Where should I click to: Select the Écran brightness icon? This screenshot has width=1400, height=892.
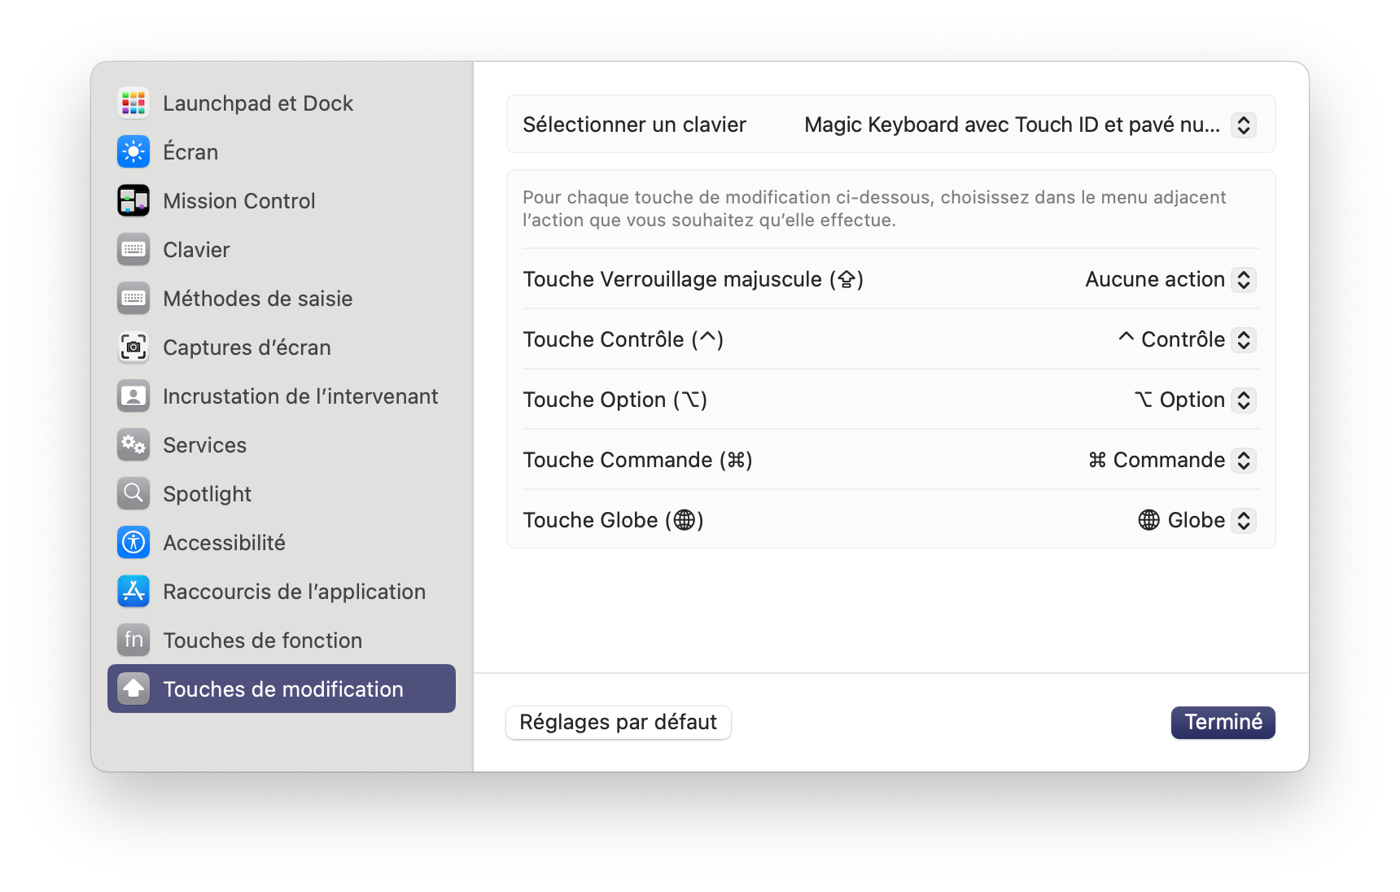pos(133,152)
